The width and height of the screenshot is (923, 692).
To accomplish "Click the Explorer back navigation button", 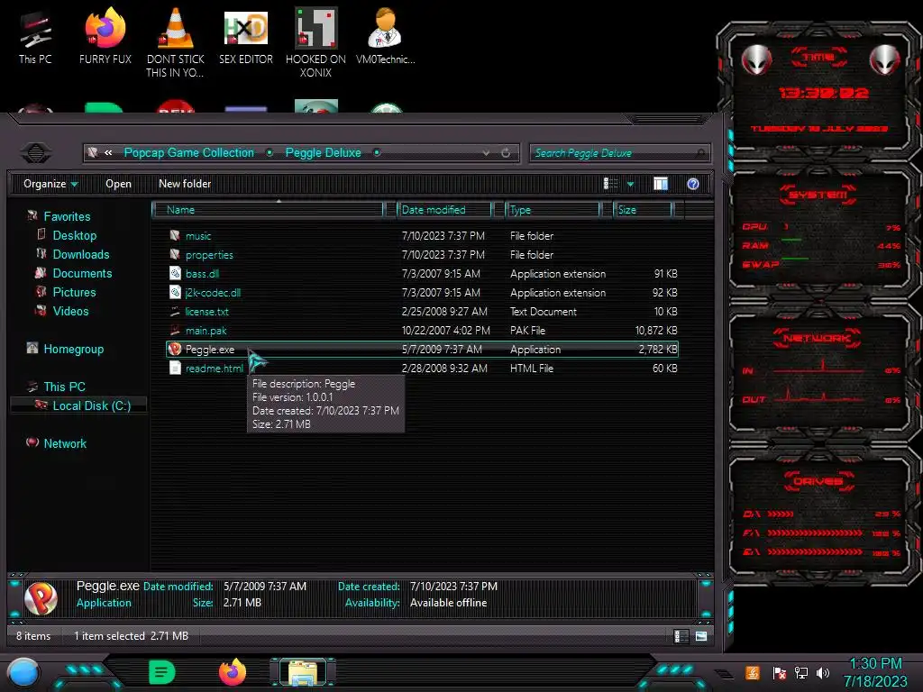I will [36, 153].
